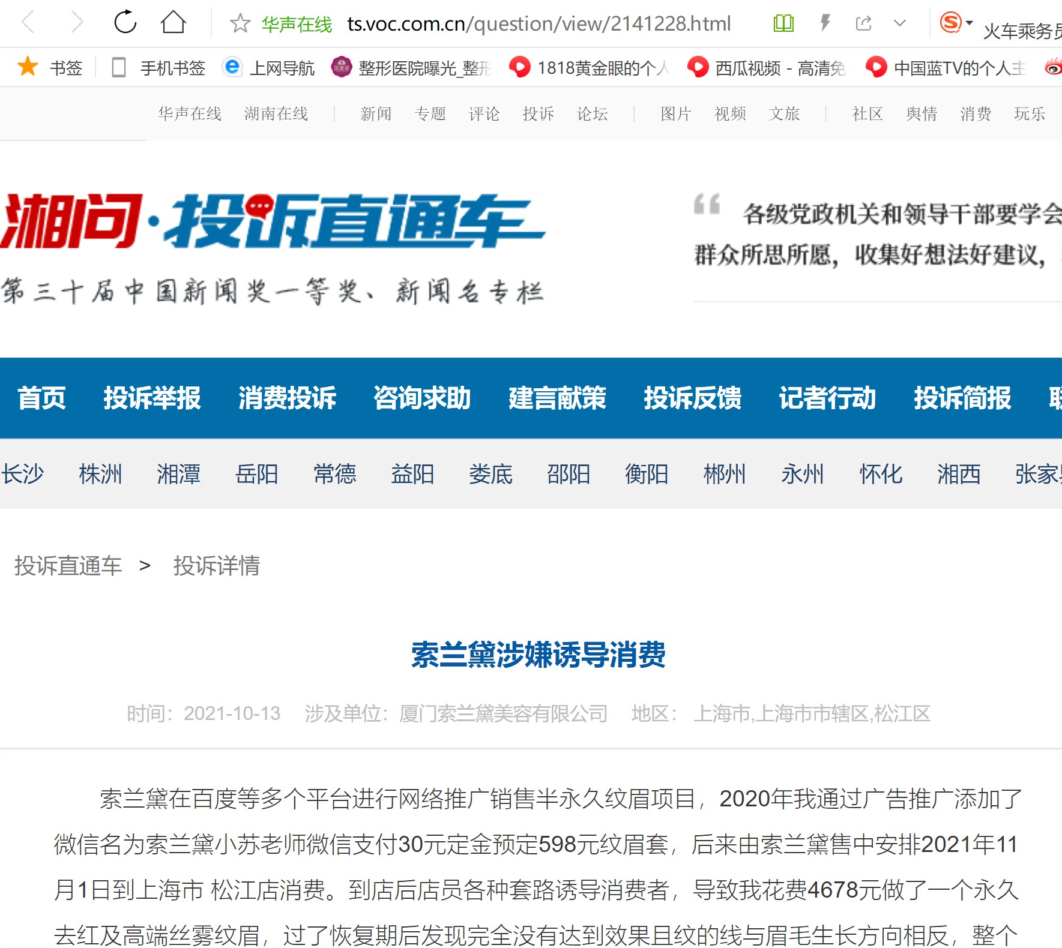
Task: Open 上网导航 bookmark
Action: (268, 68)
